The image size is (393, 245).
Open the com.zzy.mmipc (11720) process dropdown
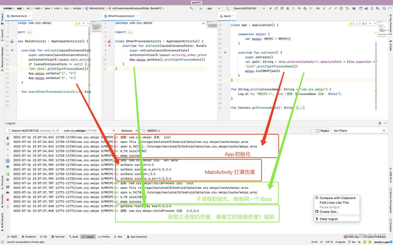tap(89, 131)
